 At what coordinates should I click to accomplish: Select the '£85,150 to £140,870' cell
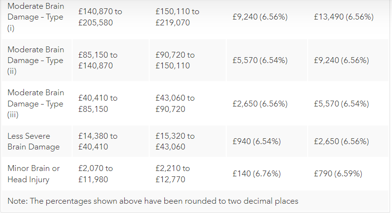[x=98, y=60]
